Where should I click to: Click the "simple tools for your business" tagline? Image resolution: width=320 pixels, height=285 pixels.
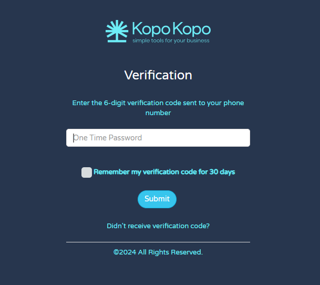coord(171,40)
